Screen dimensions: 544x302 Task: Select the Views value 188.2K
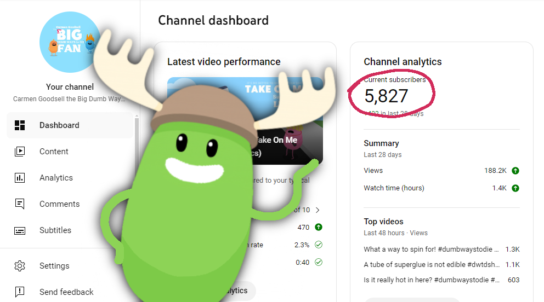[x=495, y=171]
